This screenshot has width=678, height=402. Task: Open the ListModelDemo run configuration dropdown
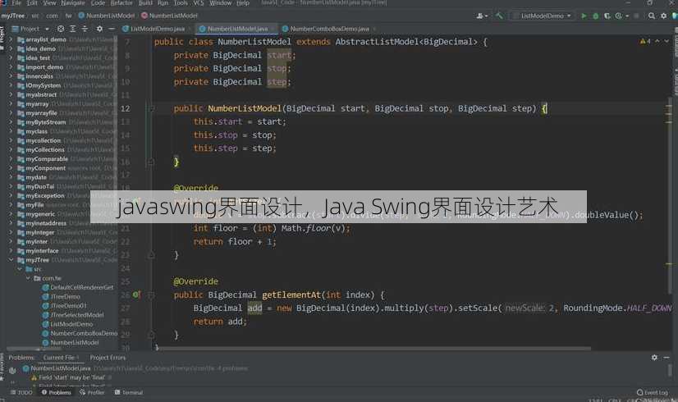[543, 16]
